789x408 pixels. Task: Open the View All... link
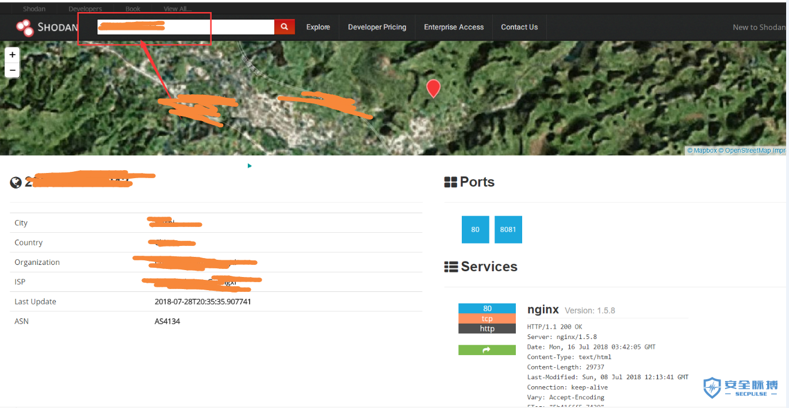(178, 9)
